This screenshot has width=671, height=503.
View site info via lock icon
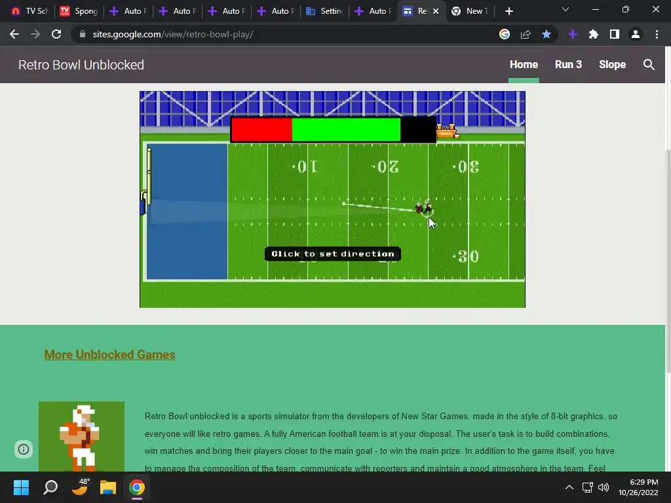[83, 34]
